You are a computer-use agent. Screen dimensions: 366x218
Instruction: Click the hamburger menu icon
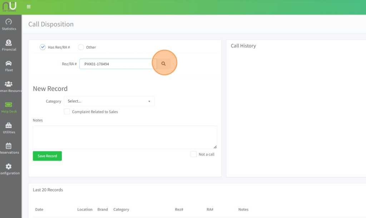click(x=29, y=7)
